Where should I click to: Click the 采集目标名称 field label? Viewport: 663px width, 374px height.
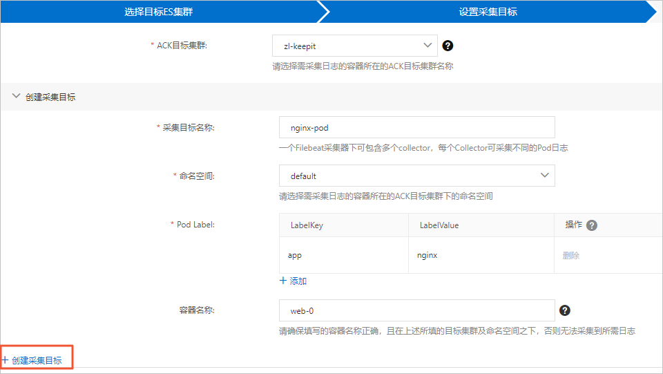(x=189, y=127)
